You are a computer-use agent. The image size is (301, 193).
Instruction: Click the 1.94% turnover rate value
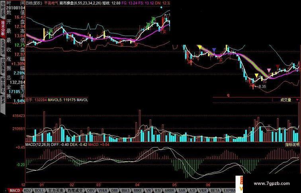(19, 101)
